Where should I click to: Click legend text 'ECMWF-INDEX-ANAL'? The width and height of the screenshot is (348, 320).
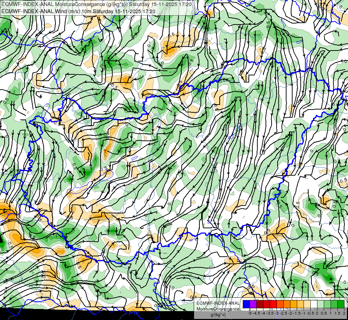click(218, 303)
